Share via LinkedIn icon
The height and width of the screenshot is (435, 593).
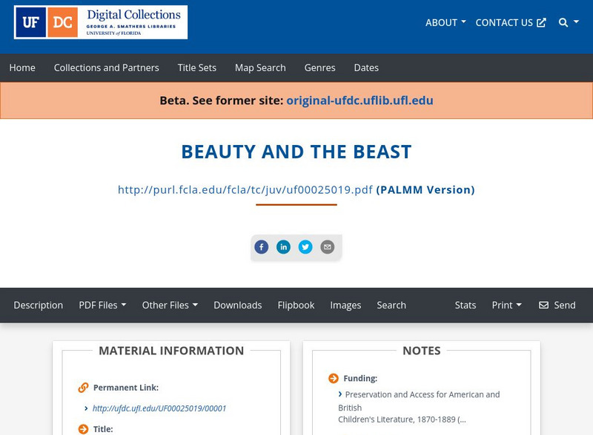[283, 246]
